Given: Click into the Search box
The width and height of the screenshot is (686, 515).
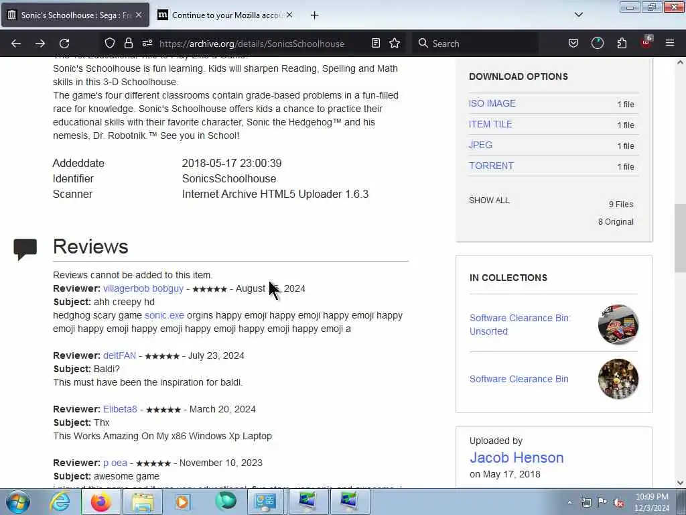Looking at the screenshot, I should 475,44.
